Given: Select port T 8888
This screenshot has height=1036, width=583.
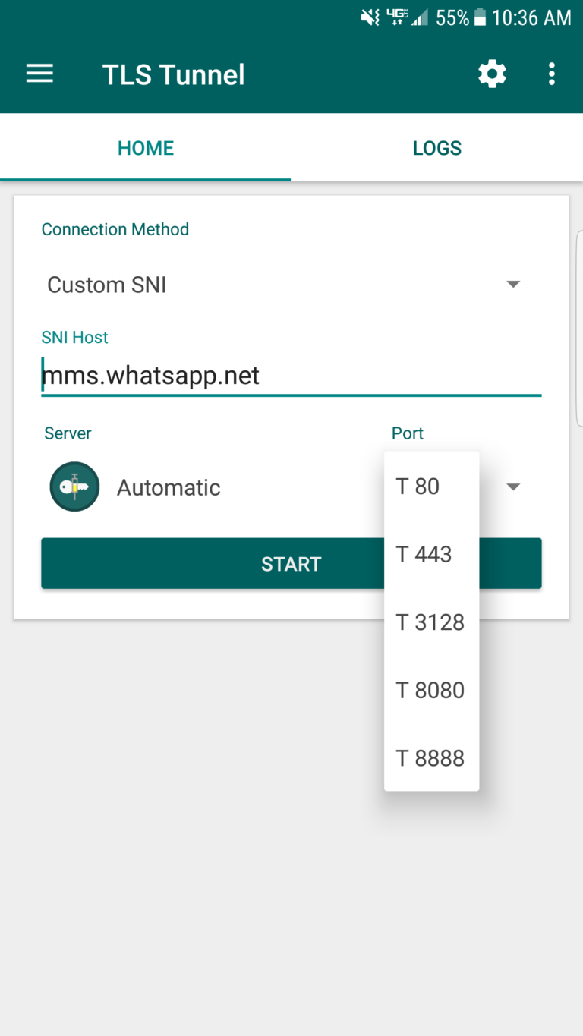Looking at the screenshot, I should (430, 758).
